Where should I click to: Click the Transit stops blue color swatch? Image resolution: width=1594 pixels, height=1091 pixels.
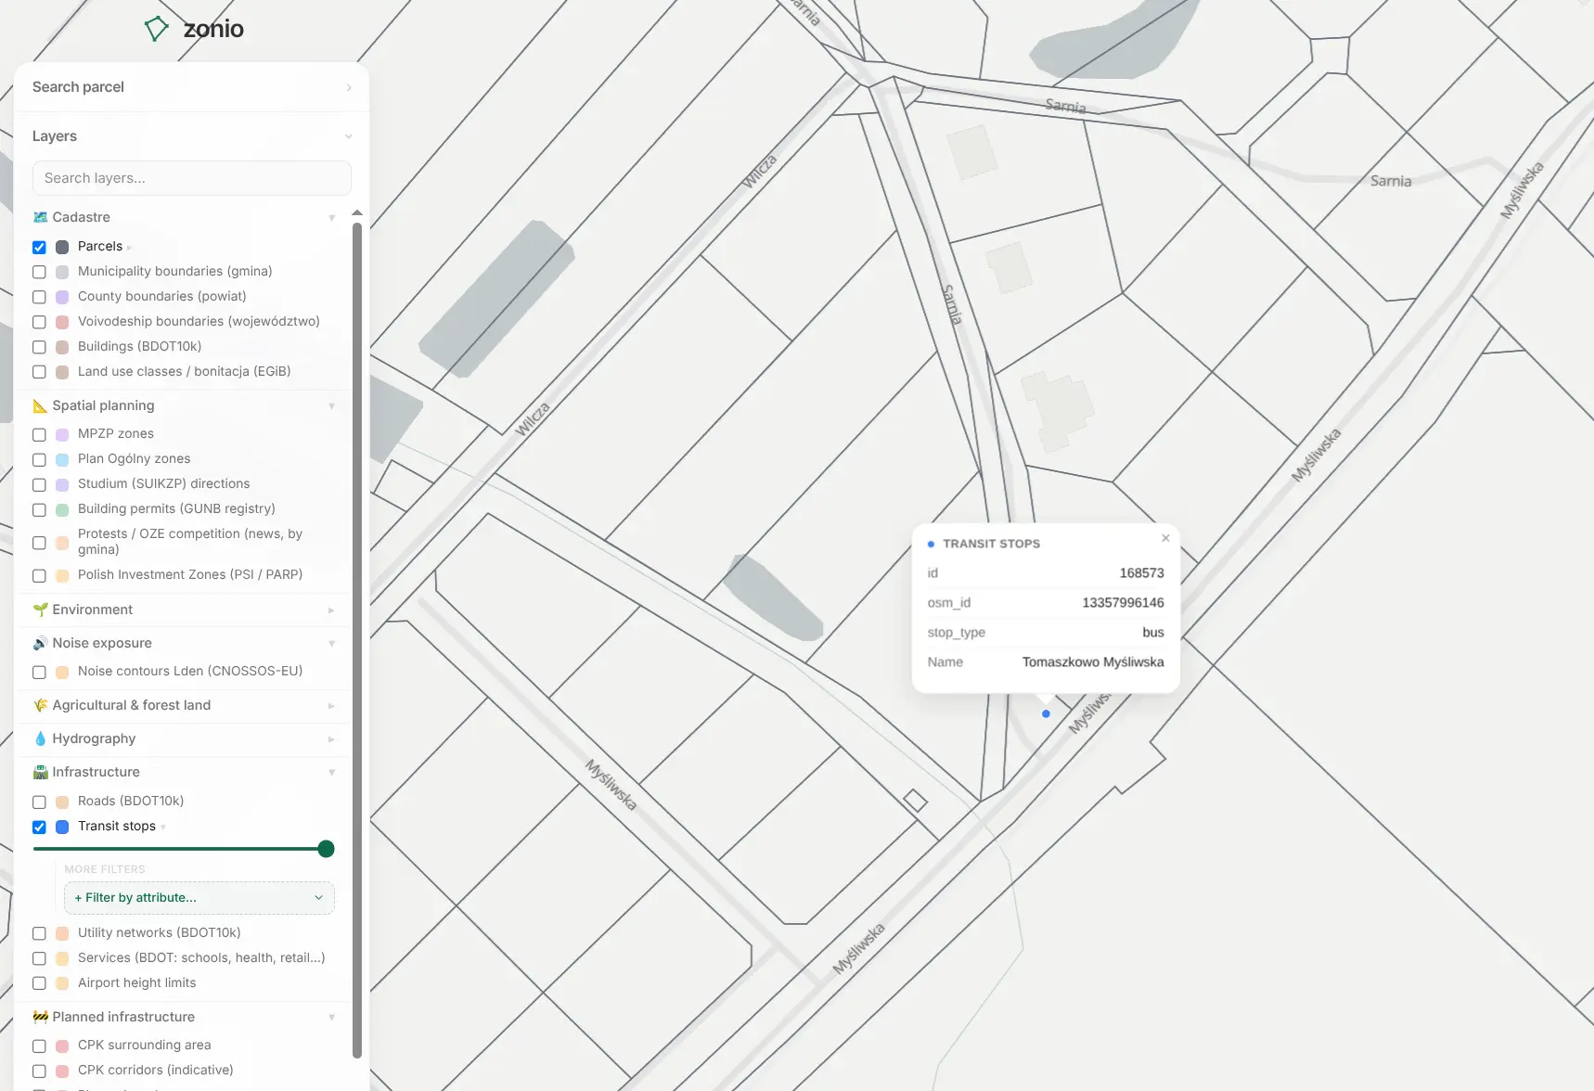tap(62, 827)
